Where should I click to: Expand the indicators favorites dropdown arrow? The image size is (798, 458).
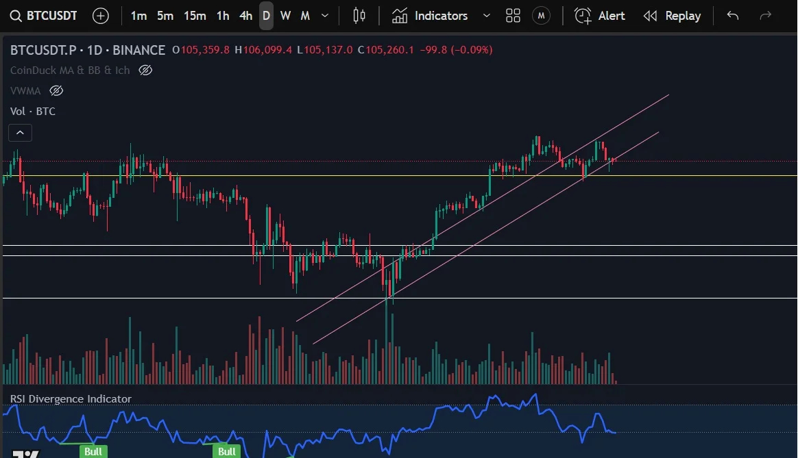487,16
